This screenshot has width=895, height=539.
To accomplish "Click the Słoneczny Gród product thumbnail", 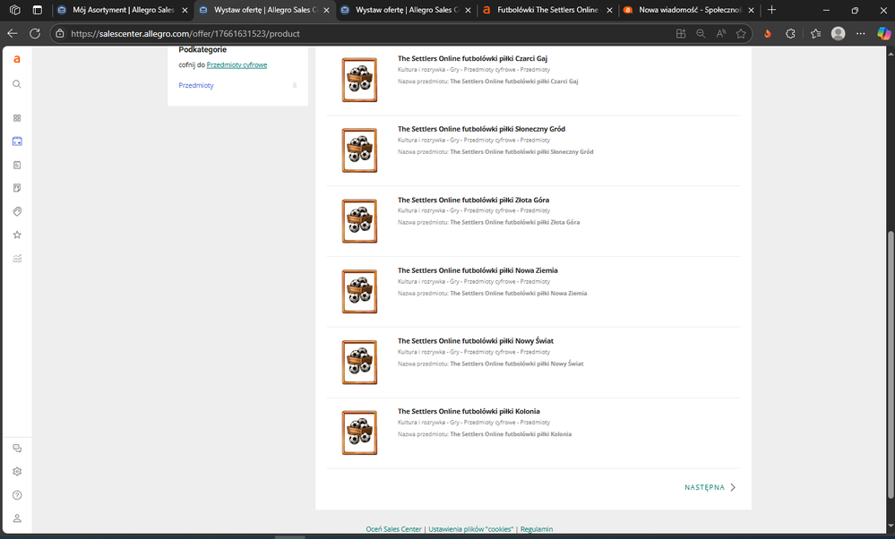I will (359, 150).
